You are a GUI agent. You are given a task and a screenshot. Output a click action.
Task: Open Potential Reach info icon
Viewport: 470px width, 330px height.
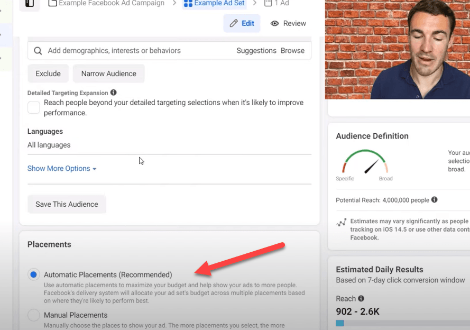tap(435, 199)
